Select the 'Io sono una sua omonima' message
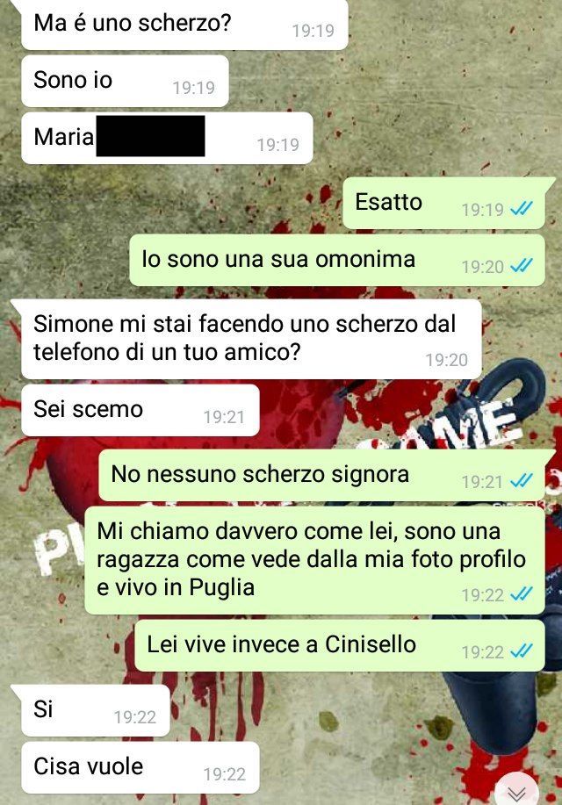The height and width of the screenshot is (805, 562). pos(337,261)
